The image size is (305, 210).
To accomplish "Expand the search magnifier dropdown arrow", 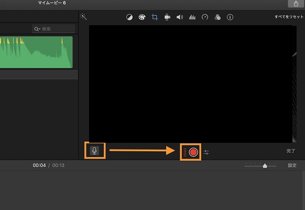I will point(39,29).
